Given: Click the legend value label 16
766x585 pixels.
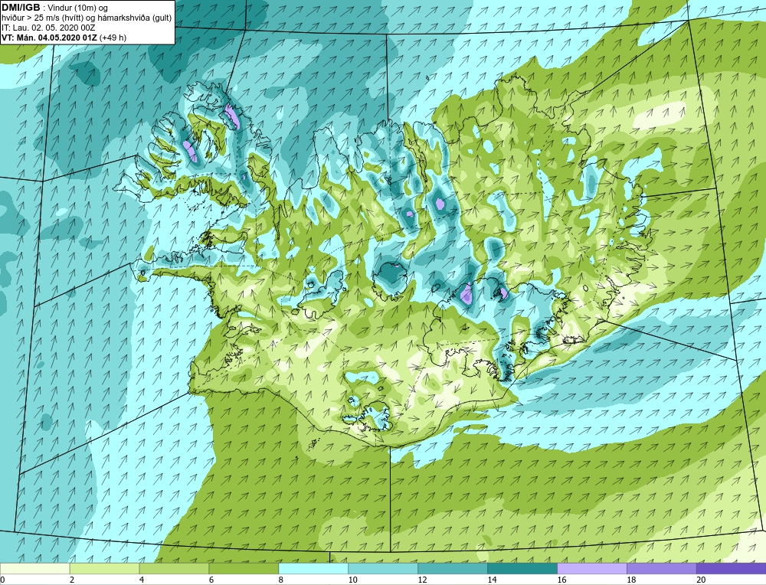Looking at the screenshot, I should click(561, 580).
